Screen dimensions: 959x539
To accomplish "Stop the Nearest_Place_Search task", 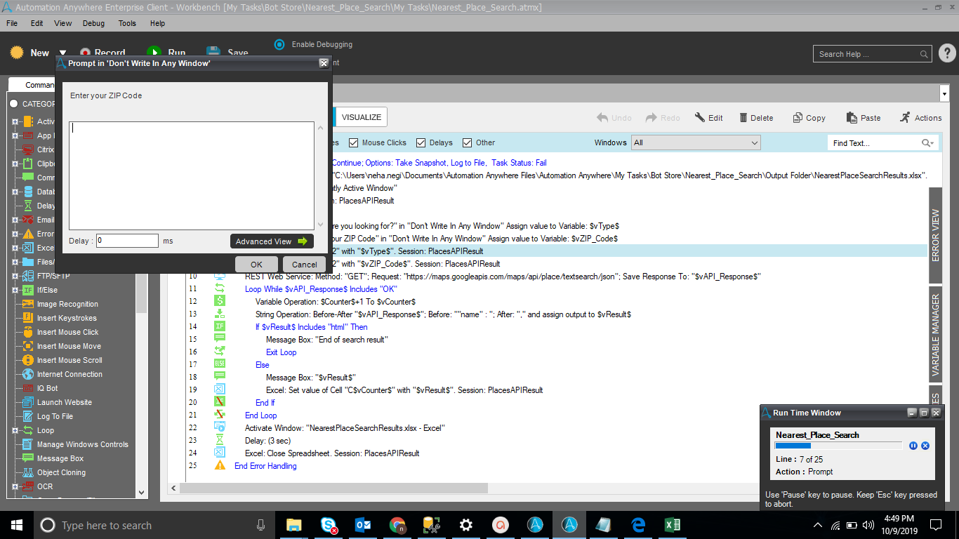I will click(925, 446).
